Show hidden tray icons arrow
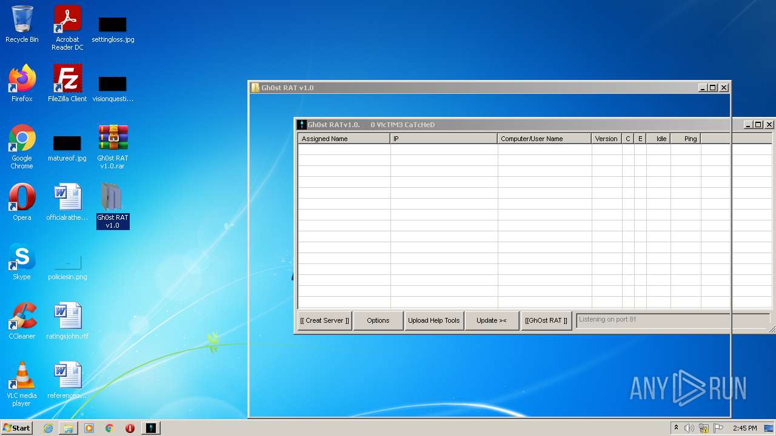The width and height of the screenshot is (776, 436). pyautogui.click(x=677, y=428)
